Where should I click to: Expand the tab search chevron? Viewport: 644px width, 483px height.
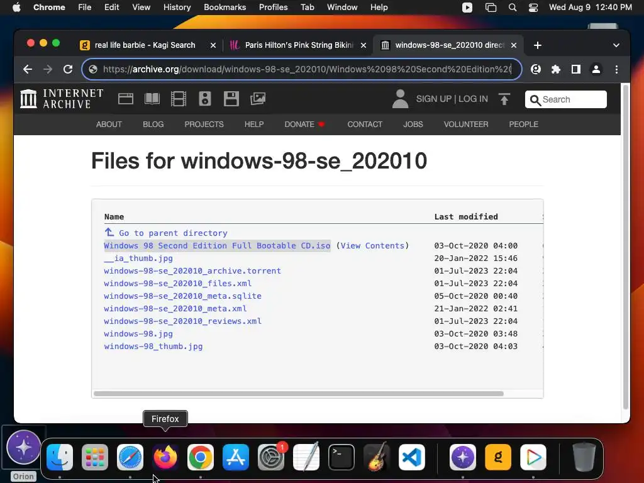coord(616,45)
